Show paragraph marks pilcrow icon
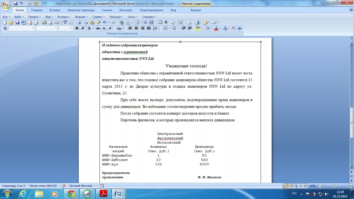 click(x=166, y=23)
